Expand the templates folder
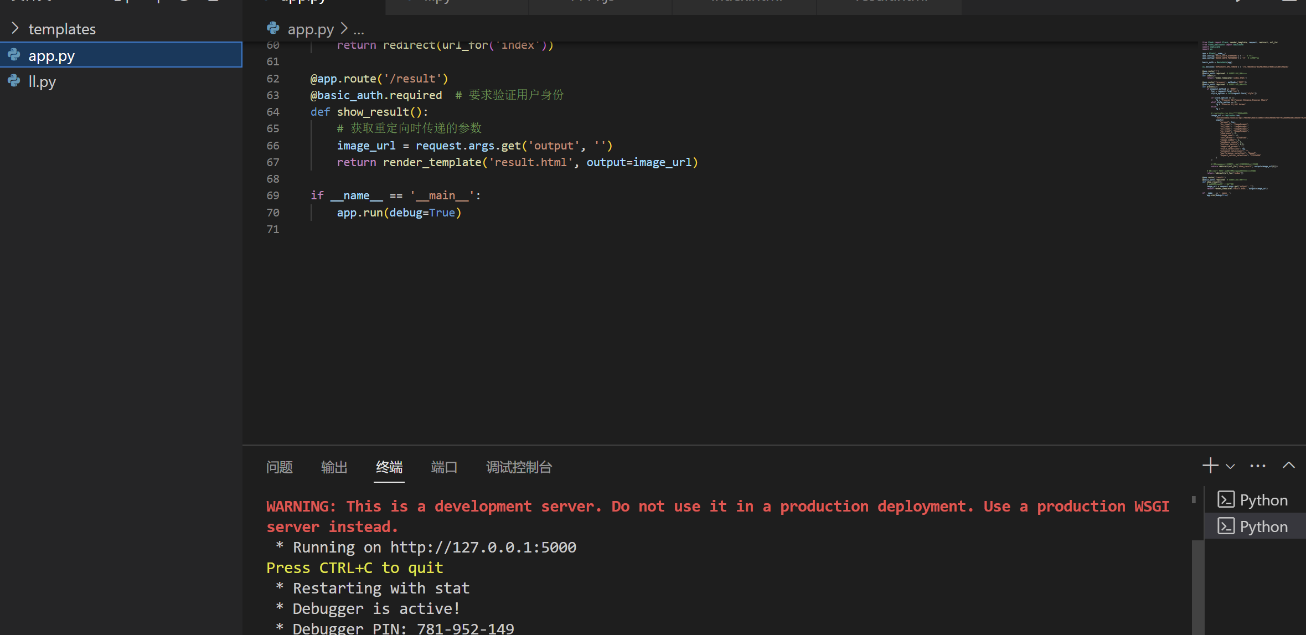This screenshot has width=1306, height=635. tap(16, 28)
